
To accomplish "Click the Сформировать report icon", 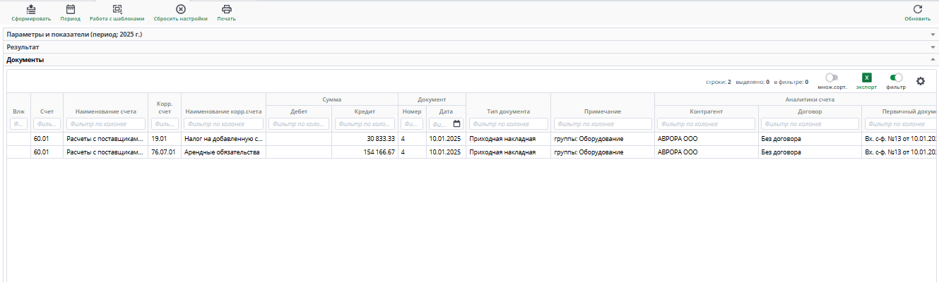I will (x=31, y=10).
